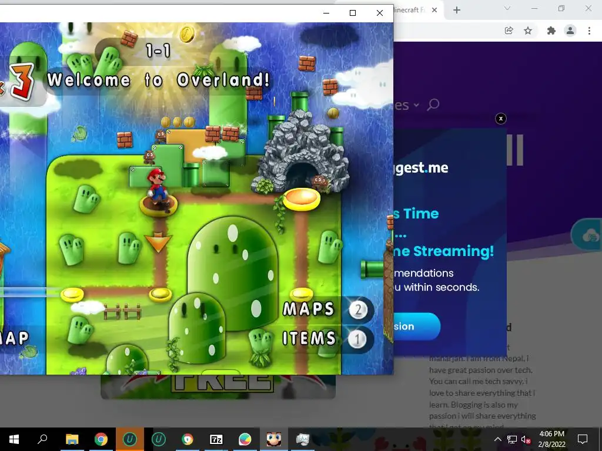This screenshot has height=451, width=602.
Task: Open the system monitor taskbar icon
Action: pyautogui.click(x=303, y=439)
